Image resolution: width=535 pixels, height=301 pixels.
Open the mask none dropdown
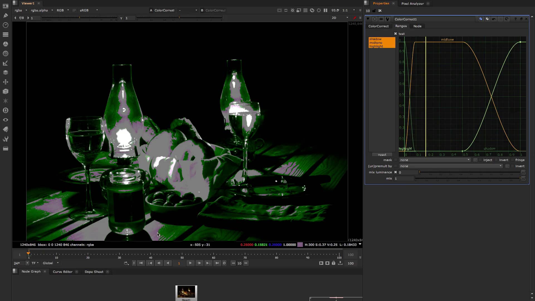434,160
